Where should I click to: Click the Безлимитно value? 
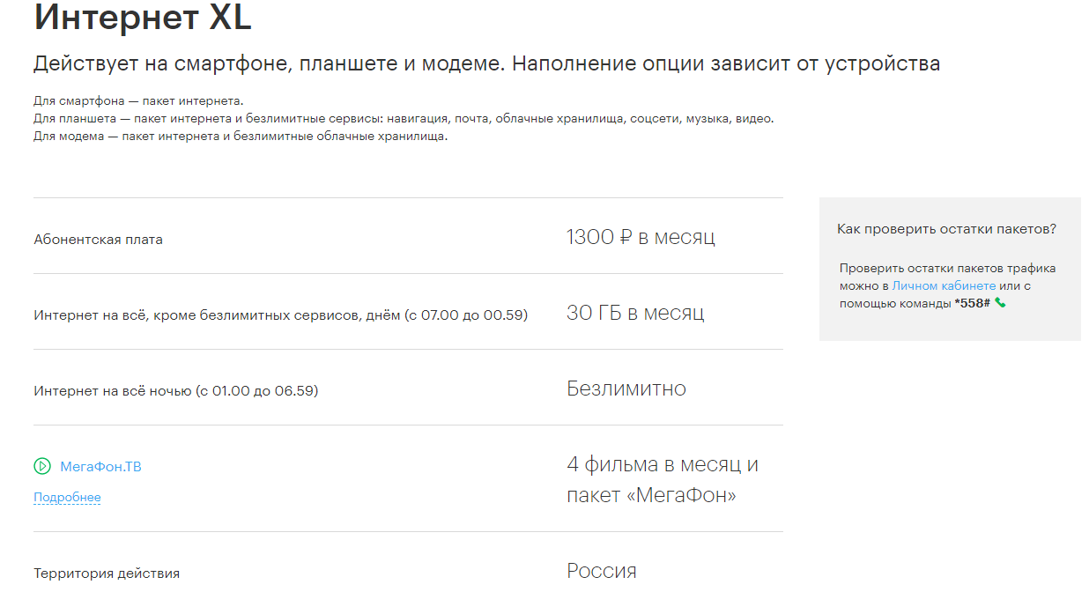(x=626, y=388)
